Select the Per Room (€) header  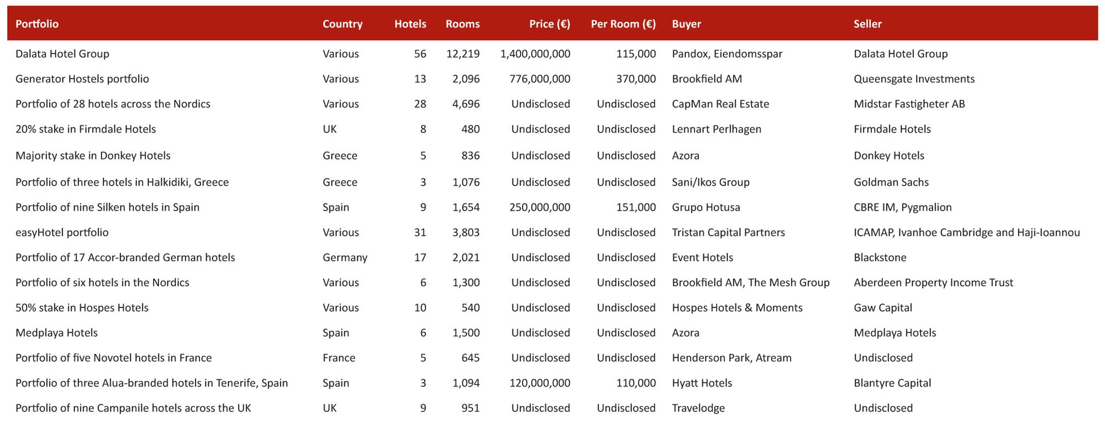tap(623, 24)
